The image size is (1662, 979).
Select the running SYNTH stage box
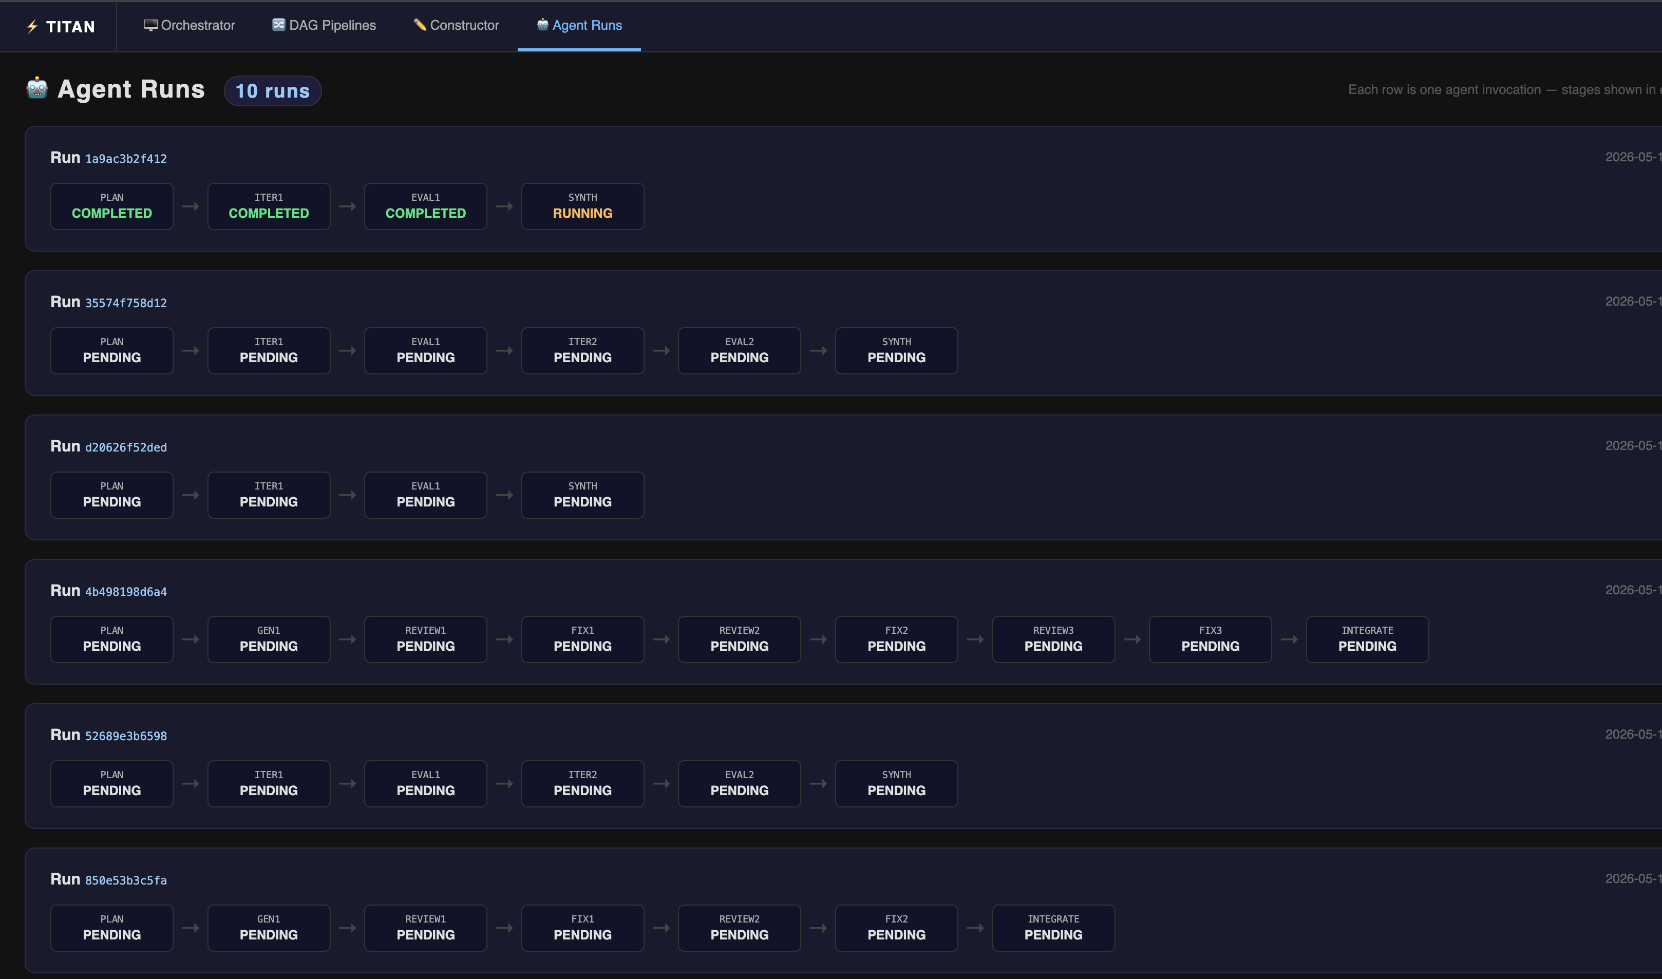(x=583, y=206)
